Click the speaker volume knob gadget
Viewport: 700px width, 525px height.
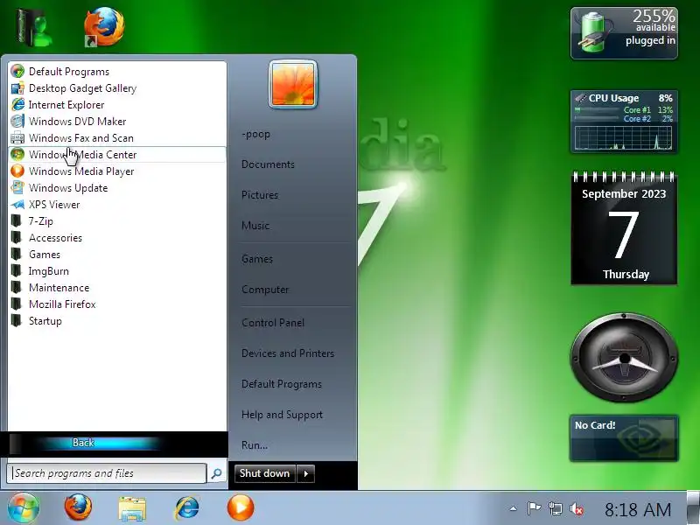[x=624, y=357]
